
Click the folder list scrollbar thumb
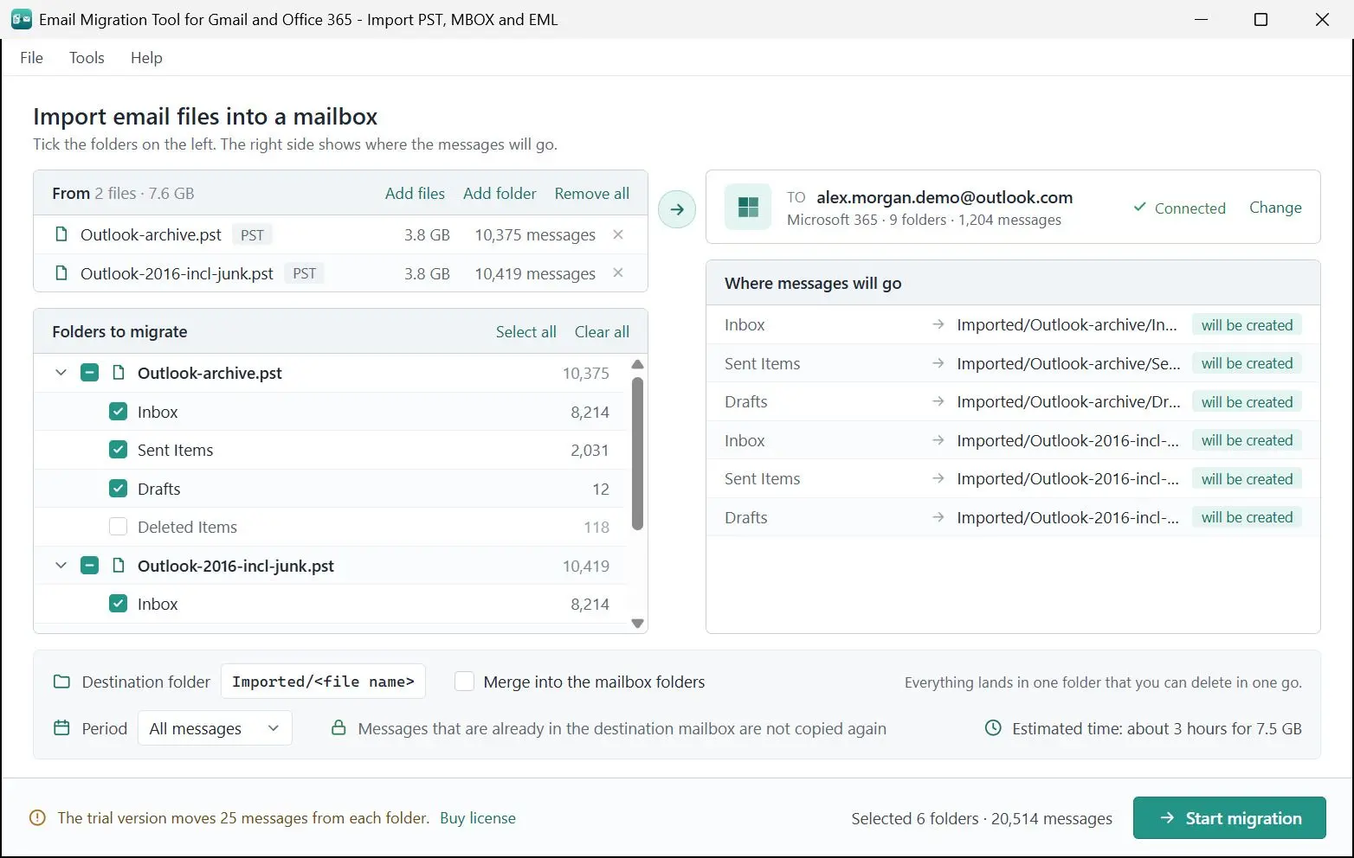[637, 453]
